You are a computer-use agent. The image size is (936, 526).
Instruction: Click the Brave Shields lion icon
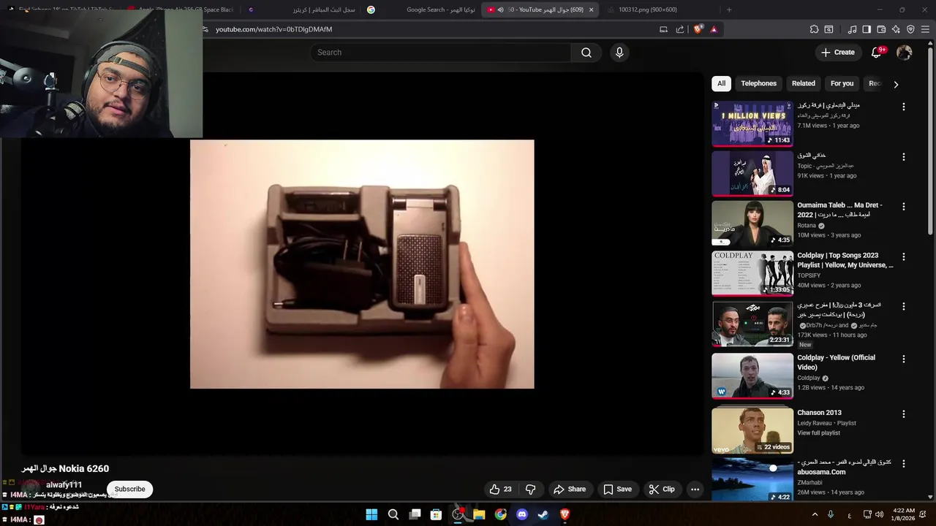pos(698,29)
